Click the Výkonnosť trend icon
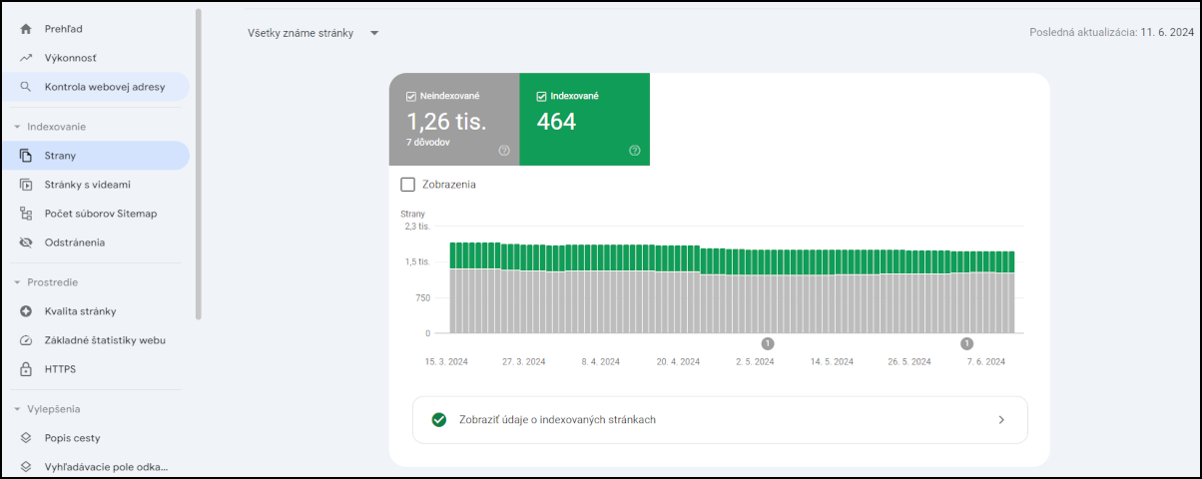Screen dimensions: 1202x479 click(26, 58)
